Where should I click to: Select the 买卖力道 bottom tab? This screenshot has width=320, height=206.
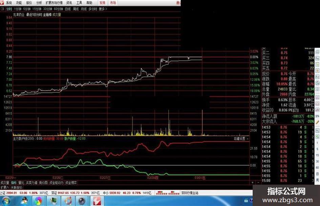pos(31,183)
